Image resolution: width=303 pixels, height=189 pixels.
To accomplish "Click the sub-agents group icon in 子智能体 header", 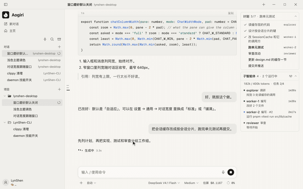I will 290,76.
